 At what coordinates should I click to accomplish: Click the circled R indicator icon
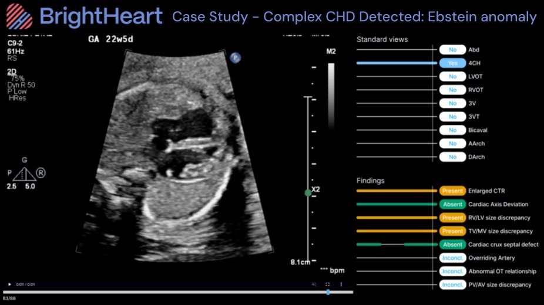click(x=41, y=173)
